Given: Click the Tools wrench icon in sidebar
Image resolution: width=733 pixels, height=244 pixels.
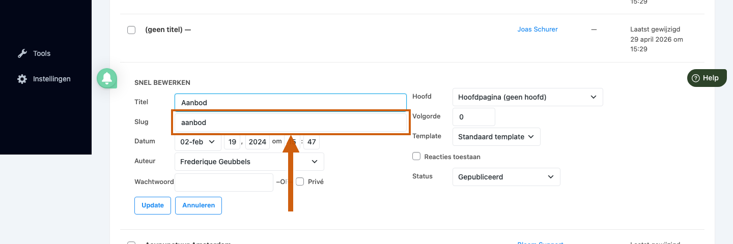Looking at the screenshot, I should (x=22, y=53).
